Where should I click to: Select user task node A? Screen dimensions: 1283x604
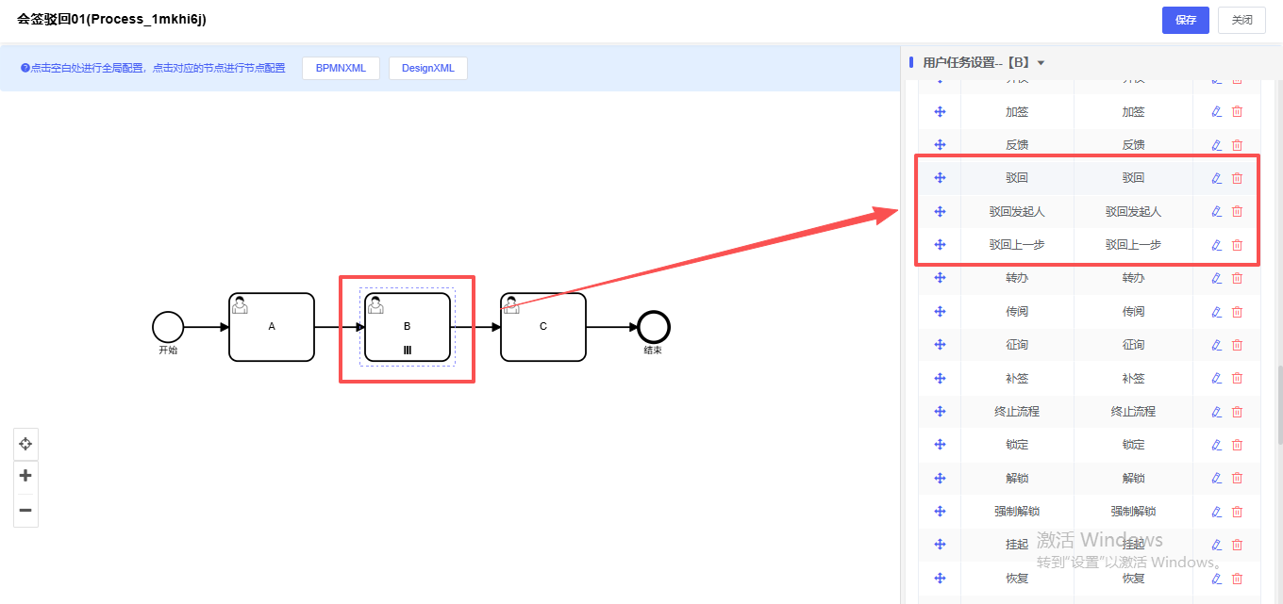272,327
